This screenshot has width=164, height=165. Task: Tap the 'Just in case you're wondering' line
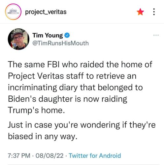(82, 125)
